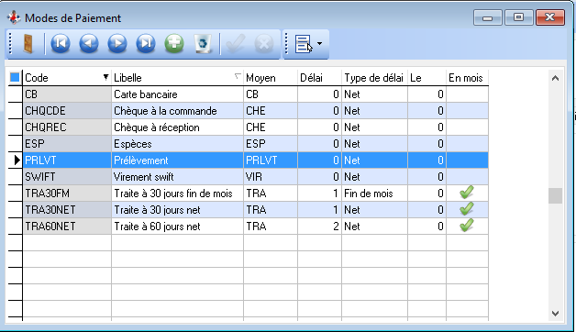Click the scrollbar down arrow
The image size is (576, 332).
tap(556, 314)
